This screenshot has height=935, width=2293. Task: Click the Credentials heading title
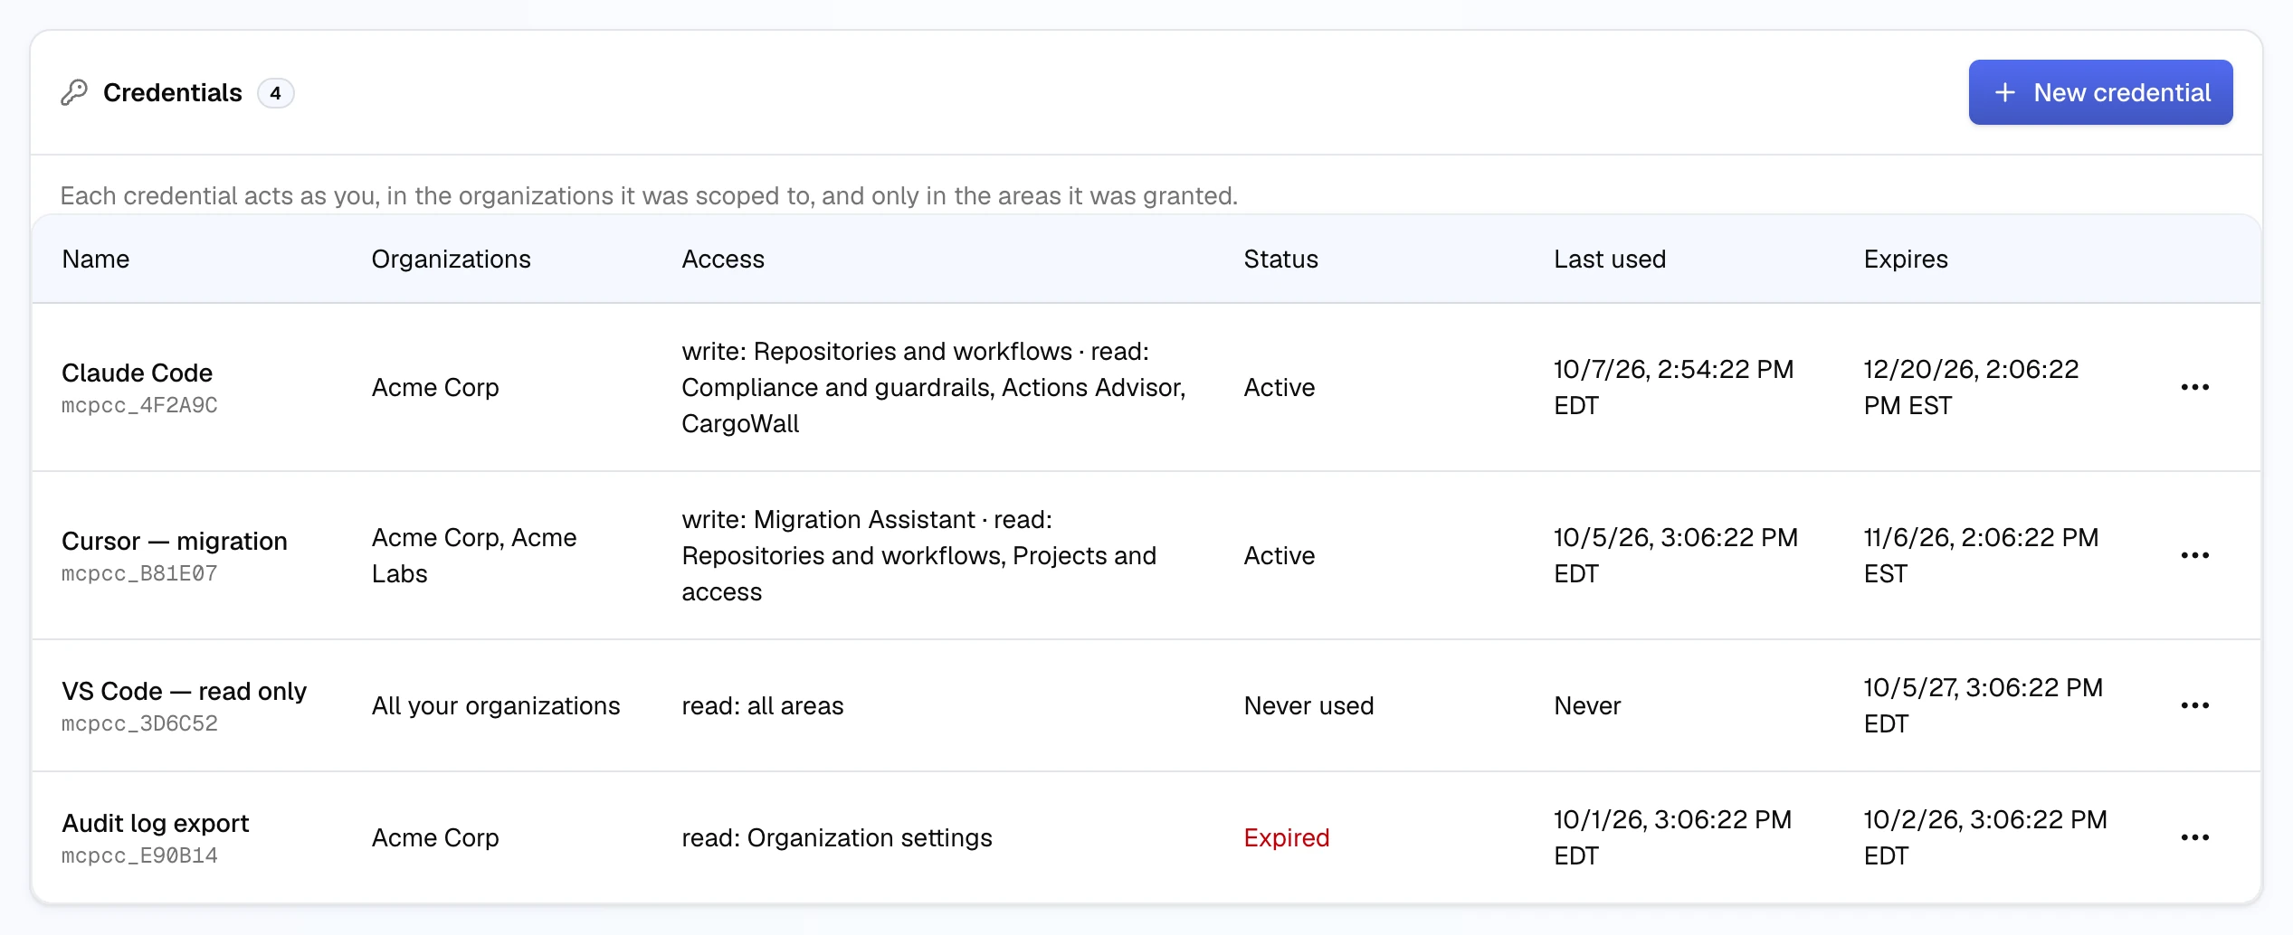[173, 92]
